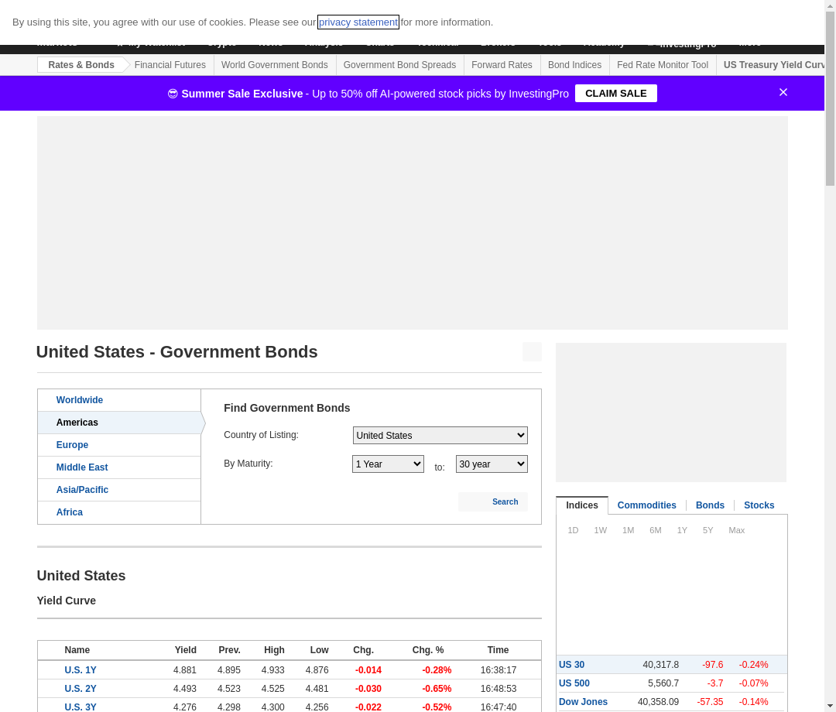Close the Summer Sale banner
This screenshot has height=712, width=836.
783,93
